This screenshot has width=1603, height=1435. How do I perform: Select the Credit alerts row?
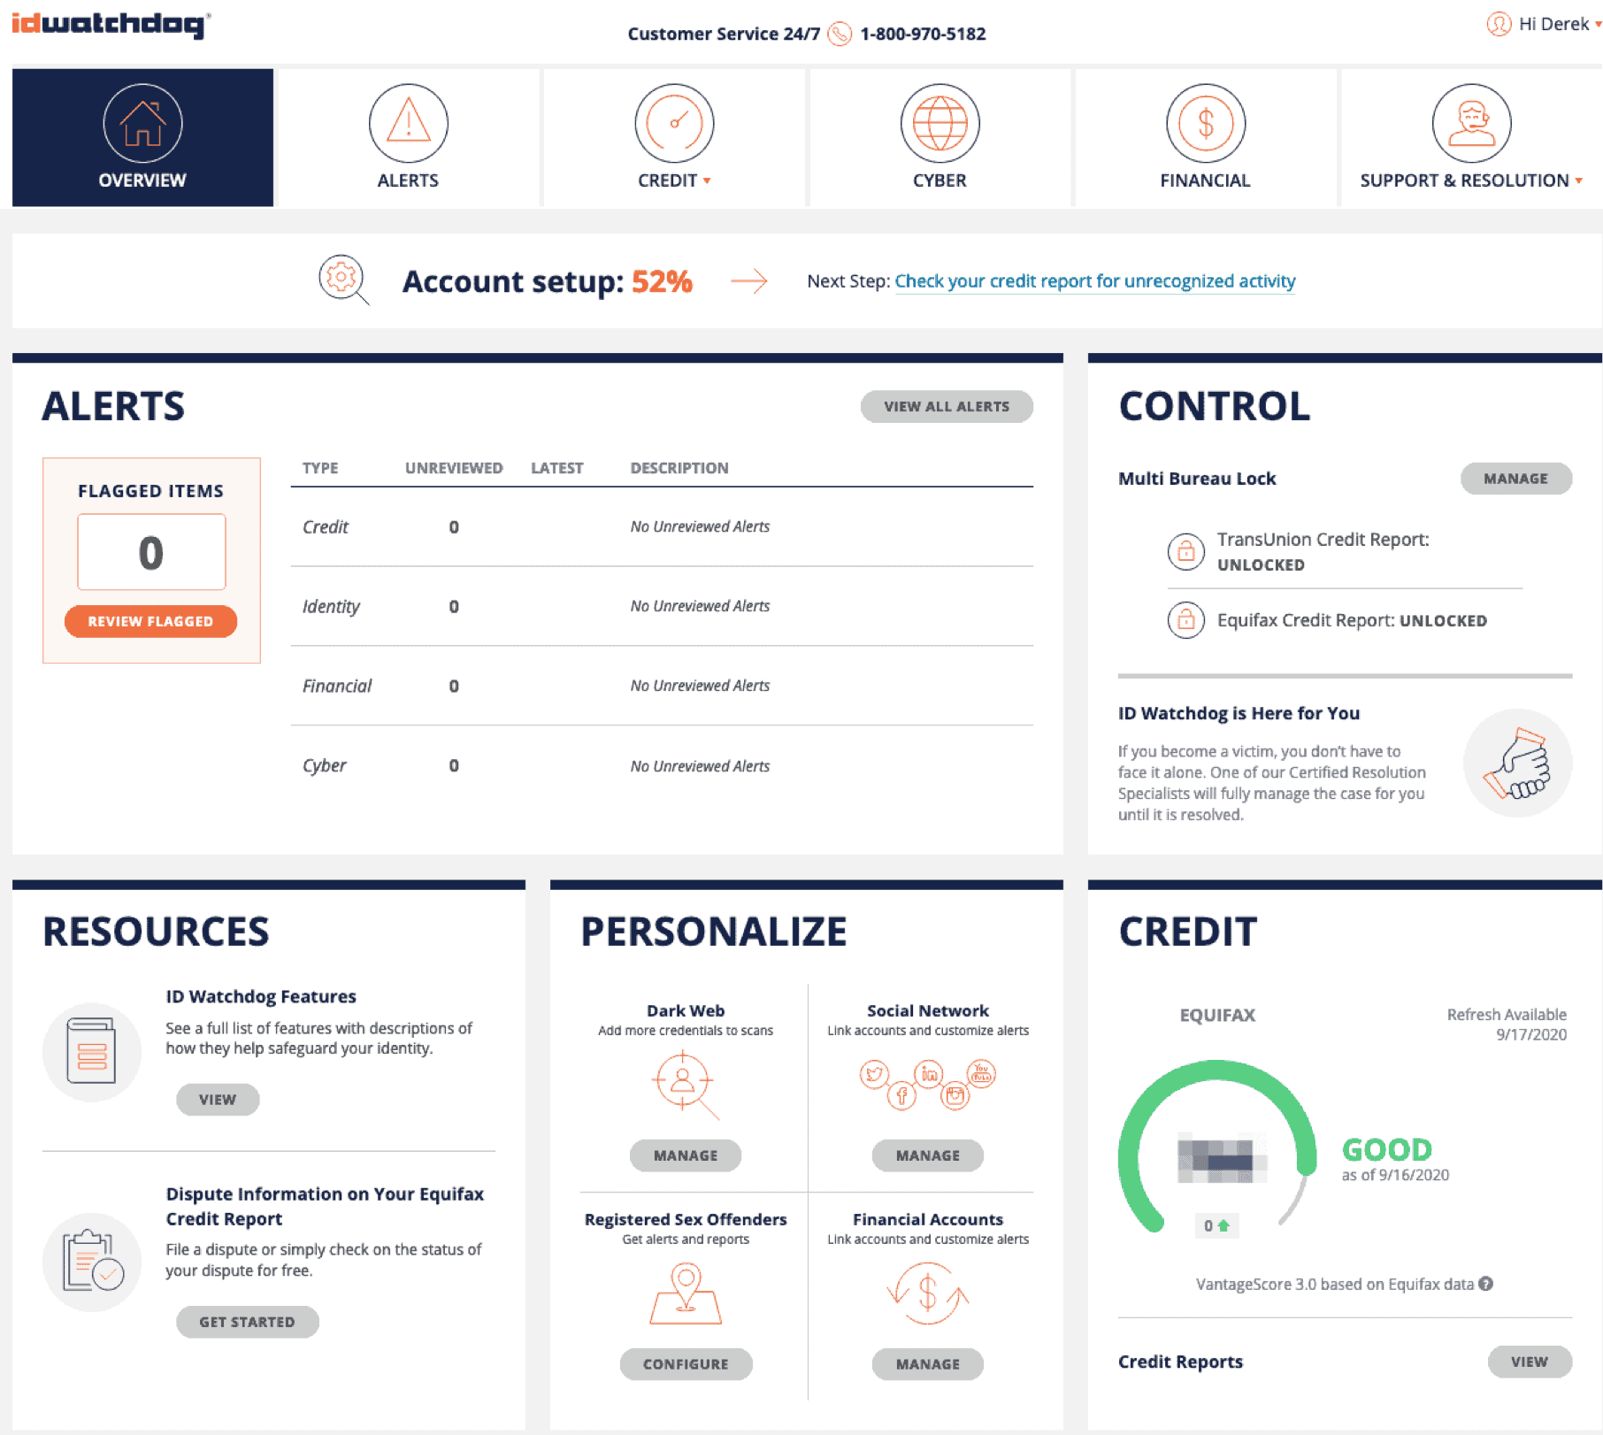pyautogui.click(x=662, y=527)
